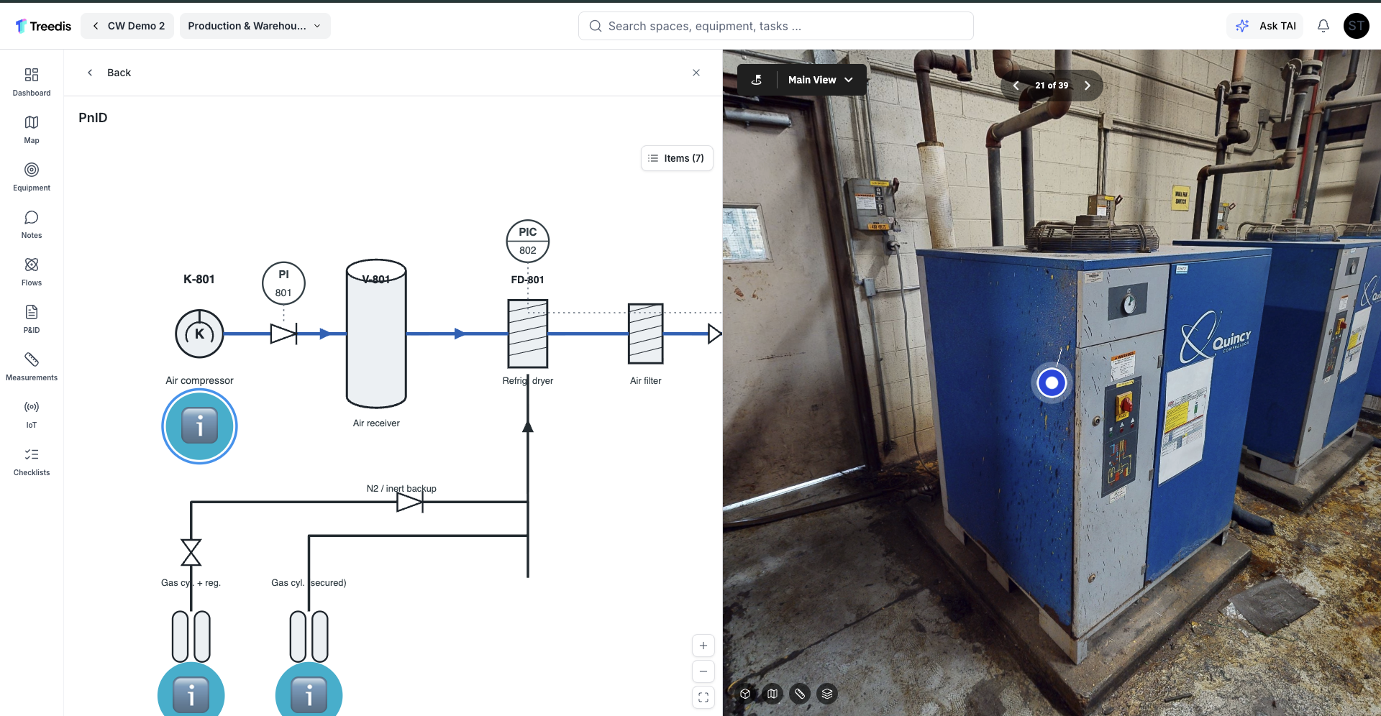The image size is (1381, 716).
Task: Select the PIC 802 controller bubble
Action: click(x=528, y=241)
